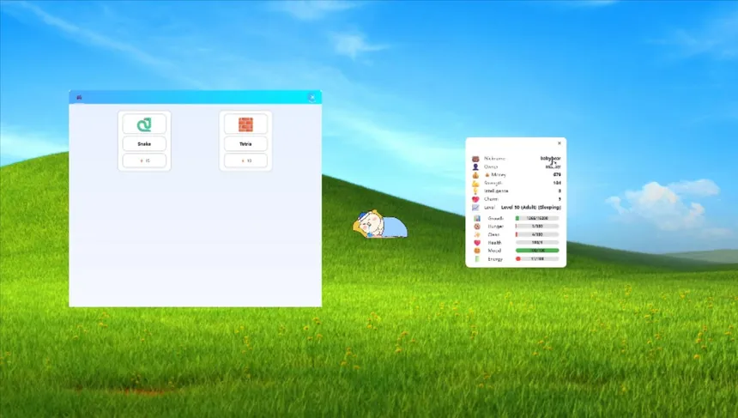The height and width of the screenshot is (418, 738).
Task: Click the "Hunger" label
Action: pos(496,227)
